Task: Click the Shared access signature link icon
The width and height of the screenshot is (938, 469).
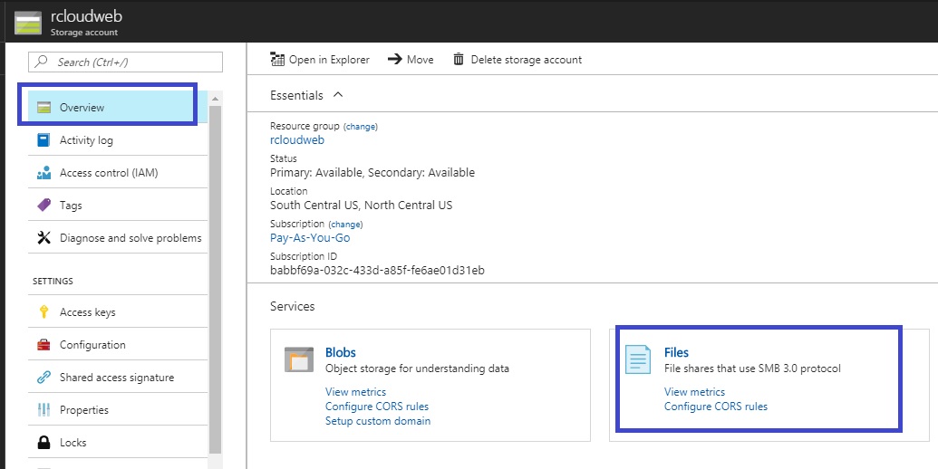Action: click(43, 378)
